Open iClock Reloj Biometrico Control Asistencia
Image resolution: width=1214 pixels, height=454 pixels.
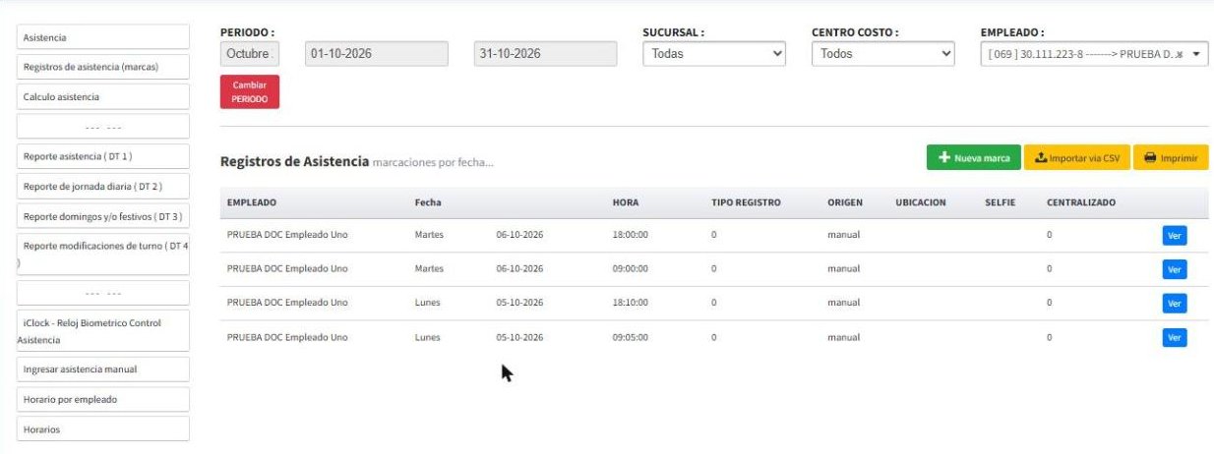pos(103,330)
